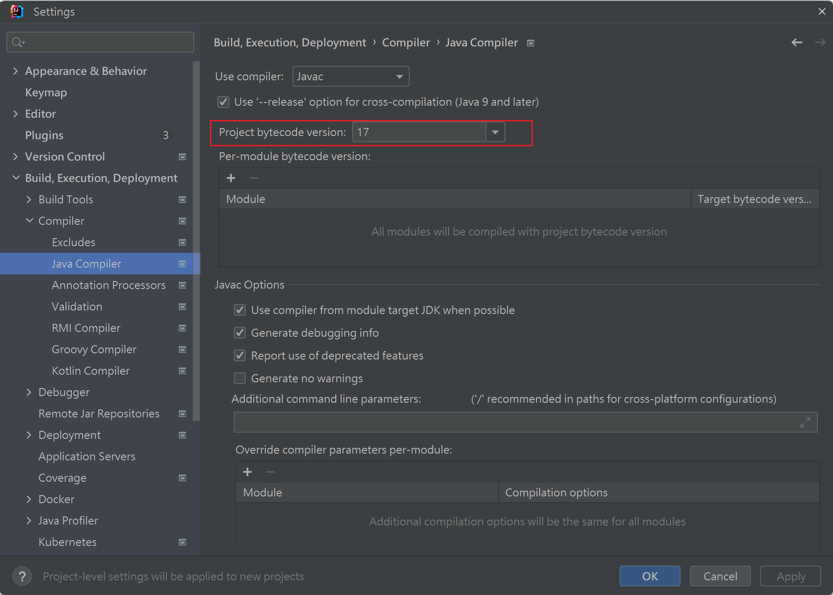Click the settings tree vertical scrollbar
Screen dimensions: 833x595
[196, 241]
